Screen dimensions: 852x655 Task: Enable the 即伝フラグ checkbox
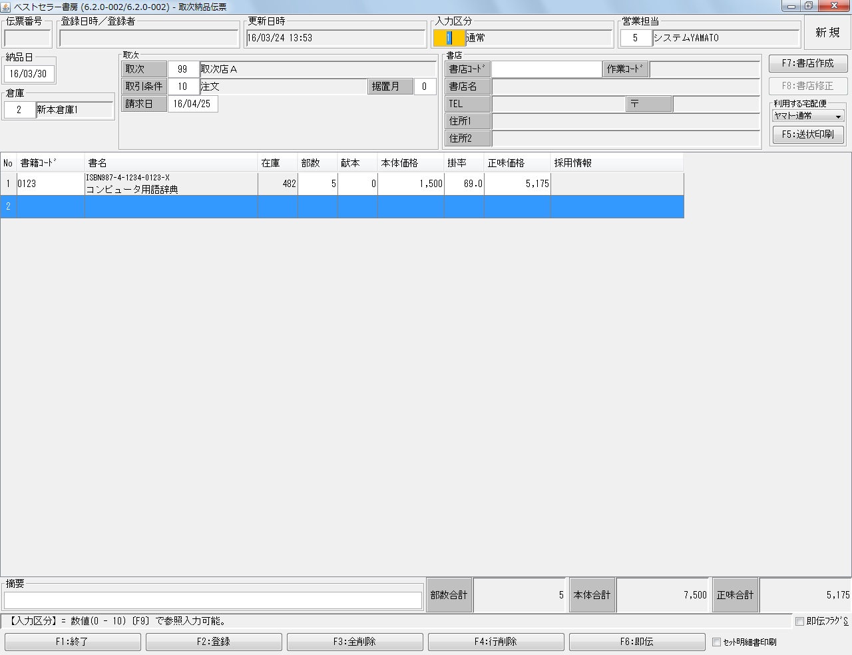point(799,622)
